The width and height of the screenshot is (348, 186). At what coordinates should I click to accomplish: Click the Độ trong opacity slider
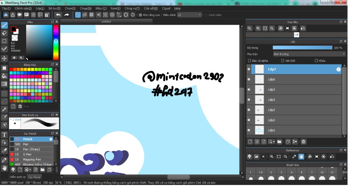pyautogui.click(x=302, y=48)
